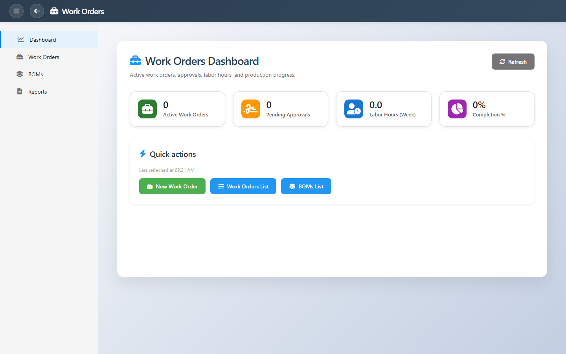566x354 pixels.
Task: Click the lightning bolt Quick actions icon
Action: pos(143,154)
